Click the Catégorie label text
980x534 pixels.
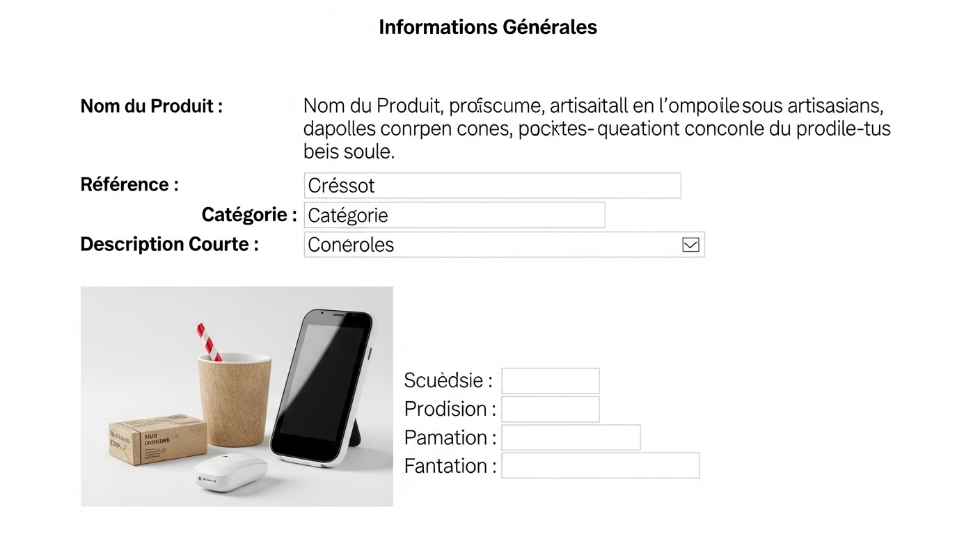(x=249, y=215)
